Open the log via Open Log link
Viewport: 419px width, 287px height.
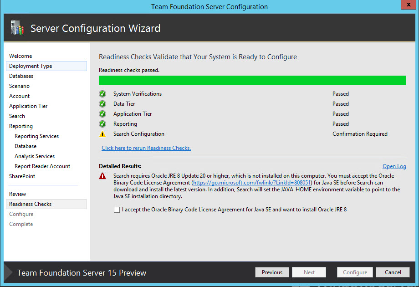click(x=394, y=166)
